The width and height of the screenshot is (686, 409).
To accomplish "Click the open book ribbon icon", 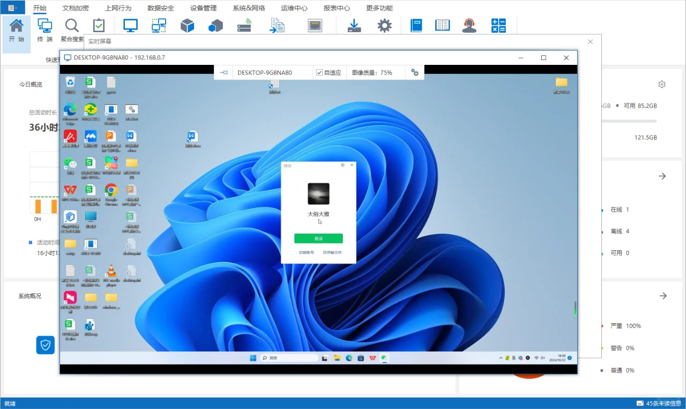I will click(x=442, y=26).
